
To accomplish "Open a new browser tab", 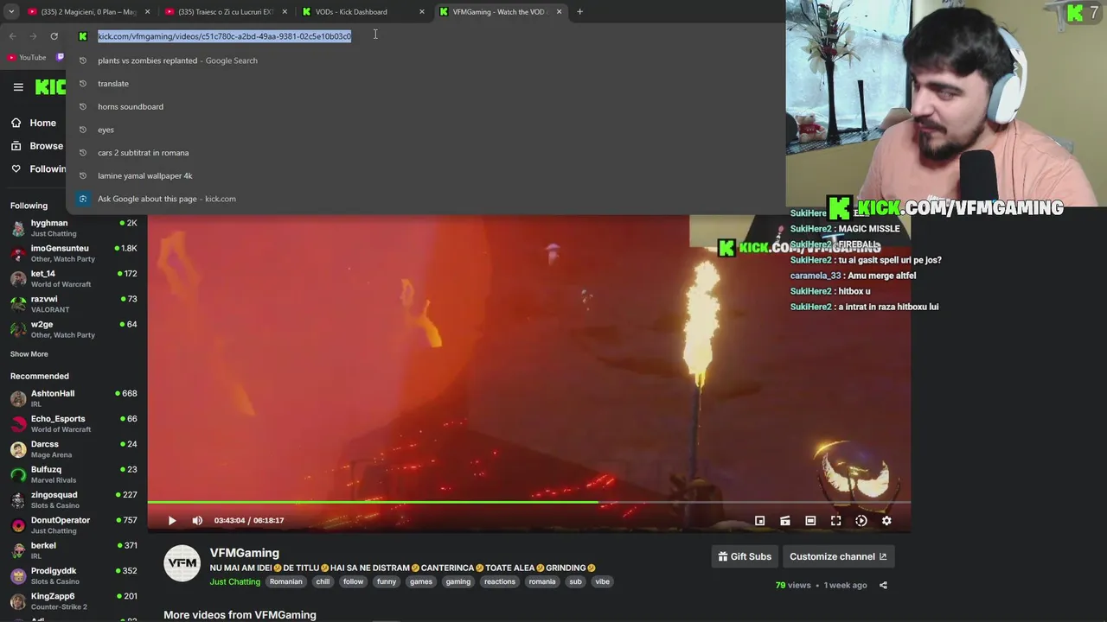I will click(579, 12).
